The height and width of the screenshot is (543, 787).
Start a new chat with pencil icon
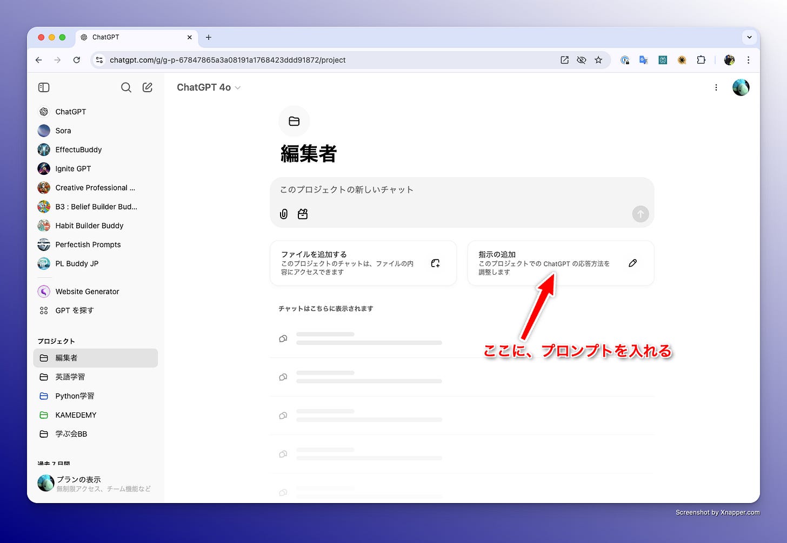(148, 87)
